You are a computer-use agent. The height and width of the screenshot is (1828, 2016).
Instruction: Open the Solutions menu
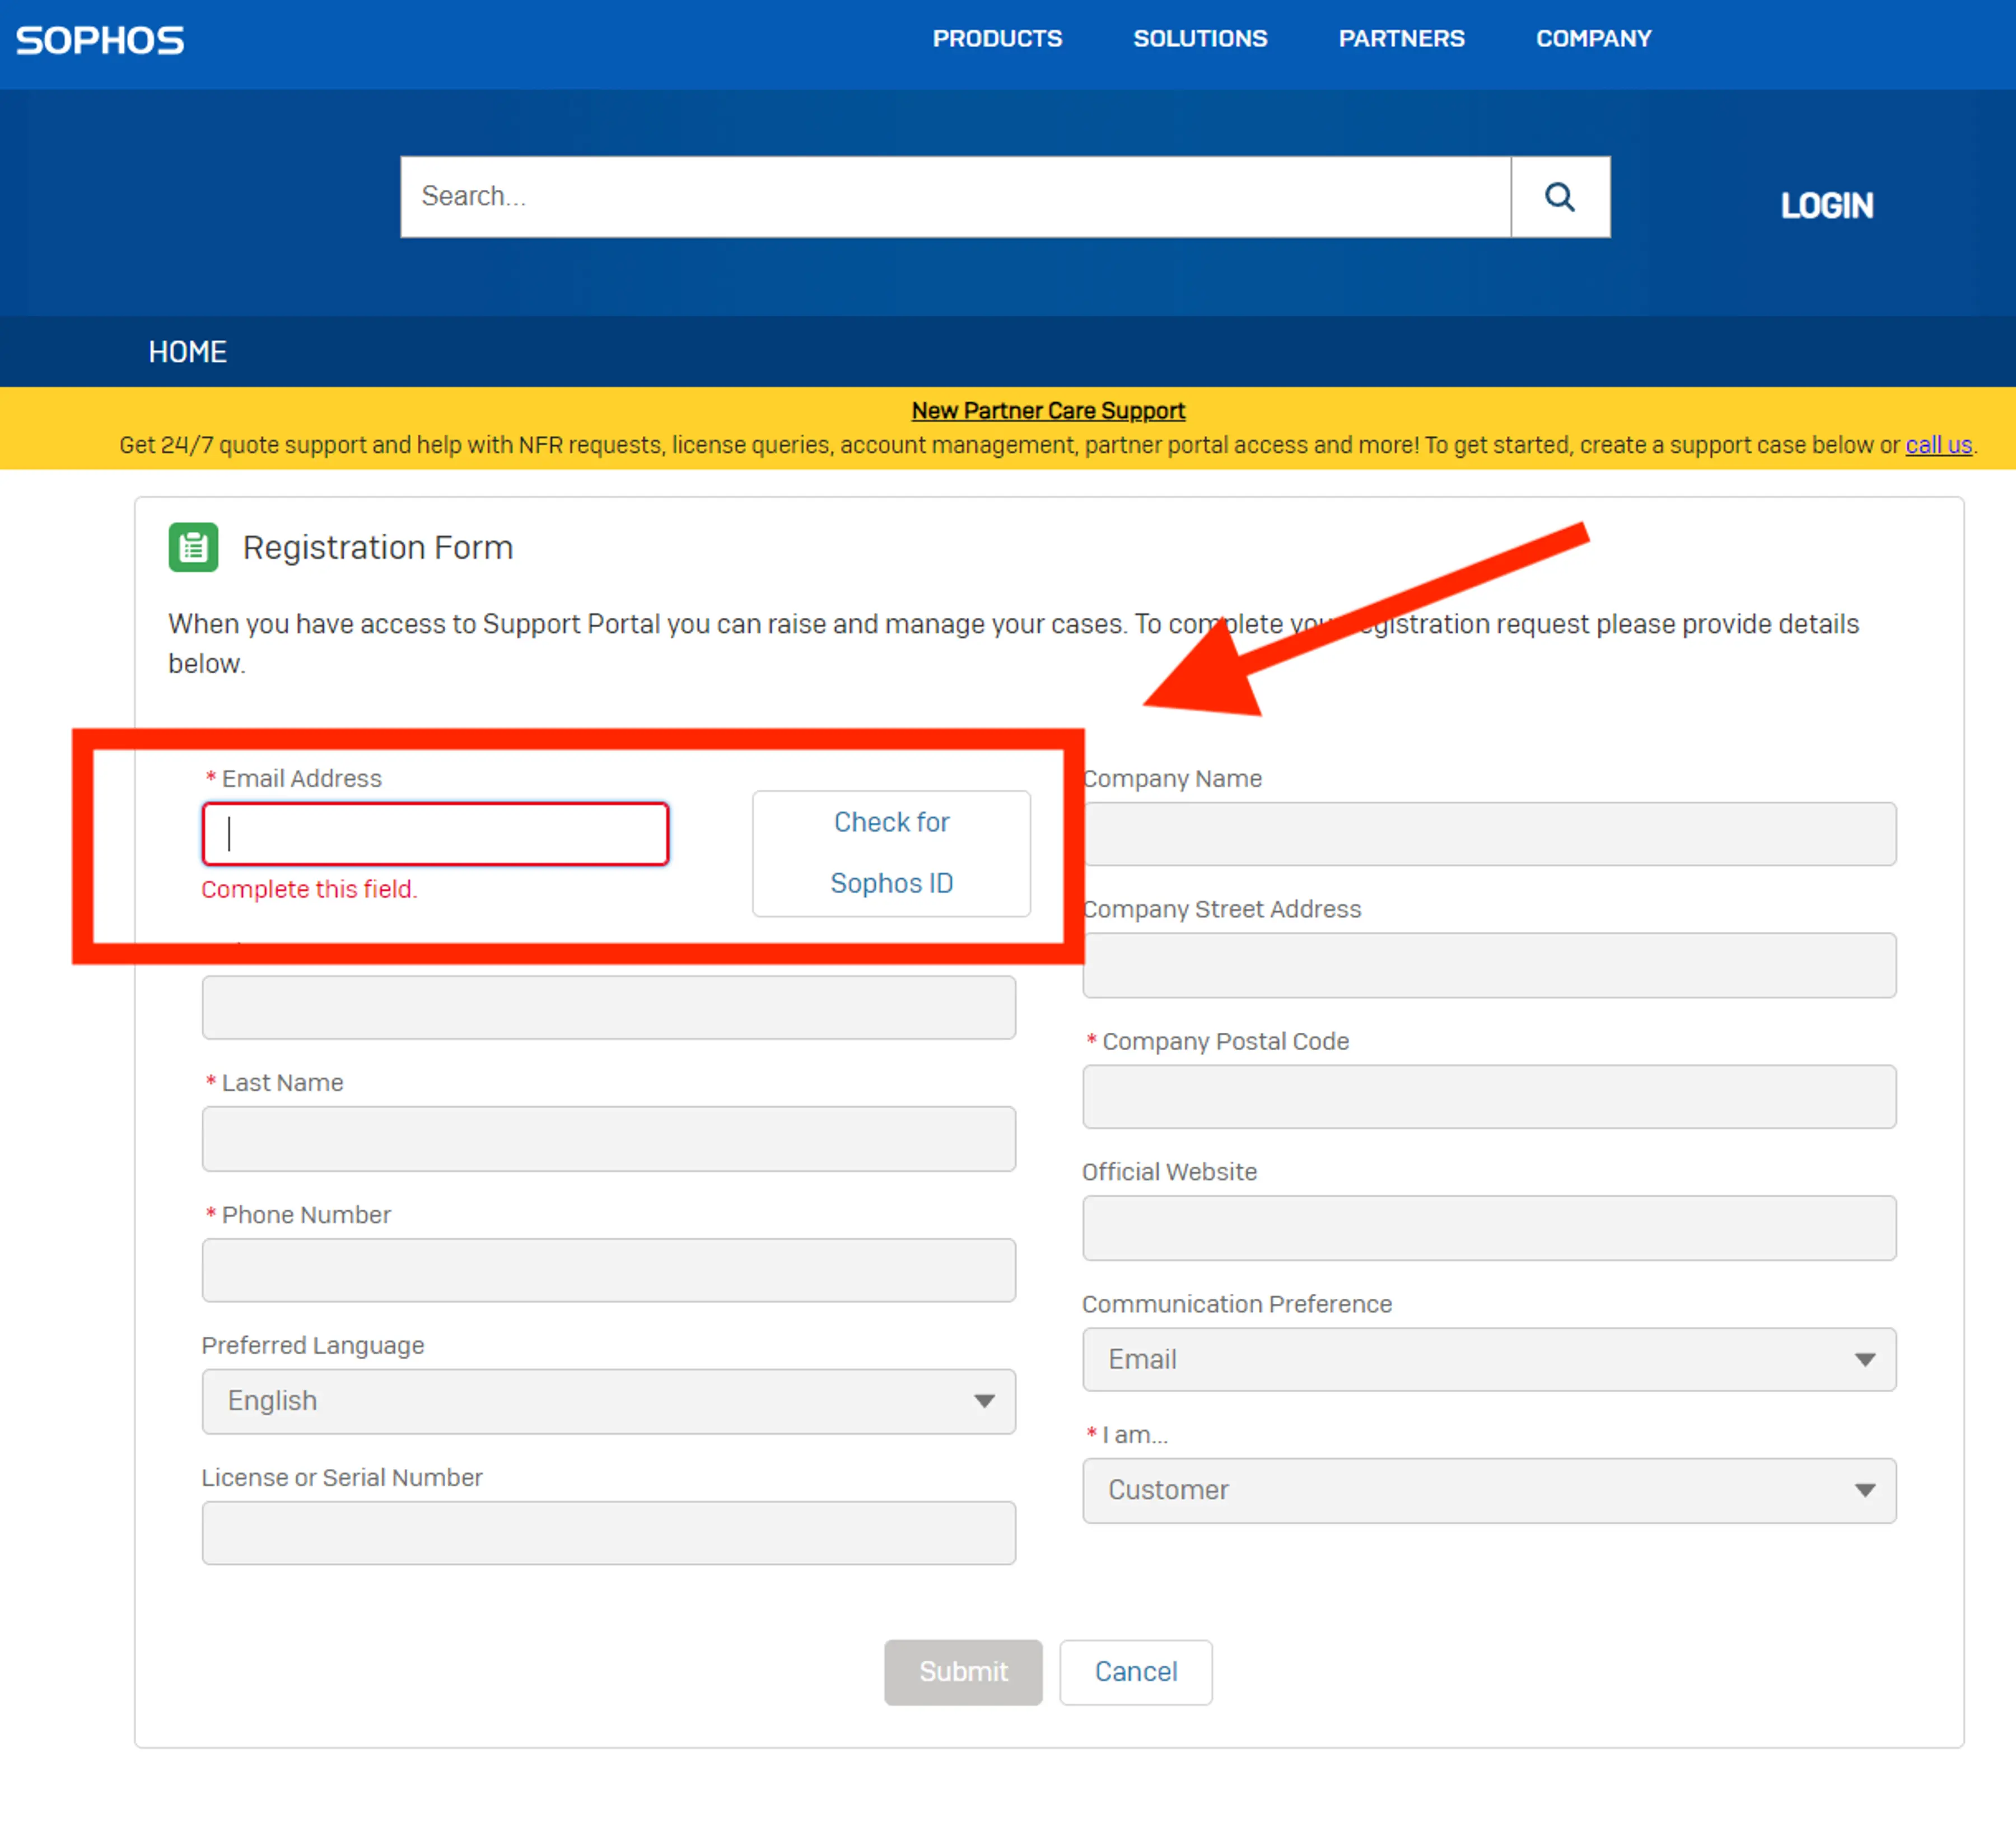(1199, 39)
